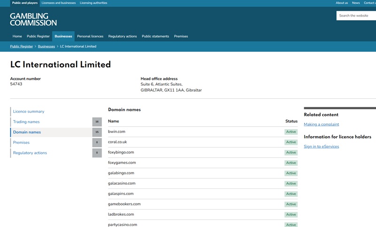Click the Gambling Commission logo
Viewport: 376px width, 227px height.
33,19
